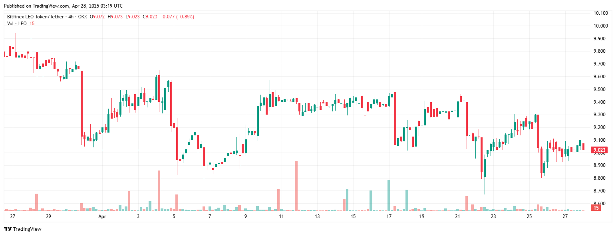Click the "Vol · LEO" indicator label

pos(17,24)
